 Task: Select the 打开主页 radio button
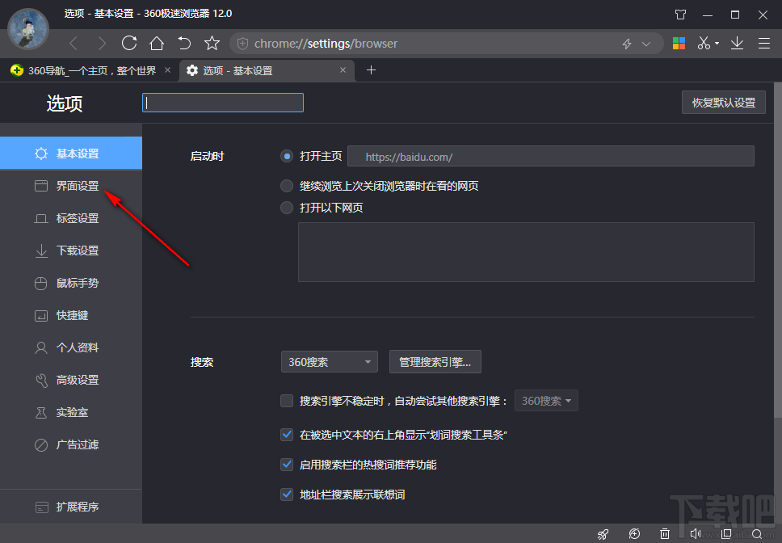click(x=287, y=157)
